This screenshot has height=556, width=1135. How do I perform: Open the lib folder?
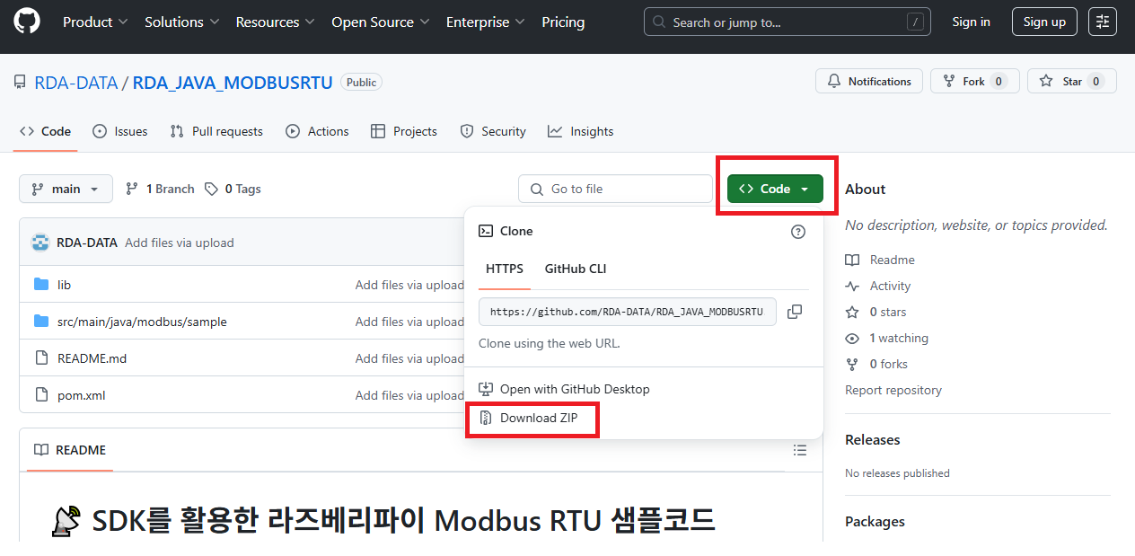[64, 285]
